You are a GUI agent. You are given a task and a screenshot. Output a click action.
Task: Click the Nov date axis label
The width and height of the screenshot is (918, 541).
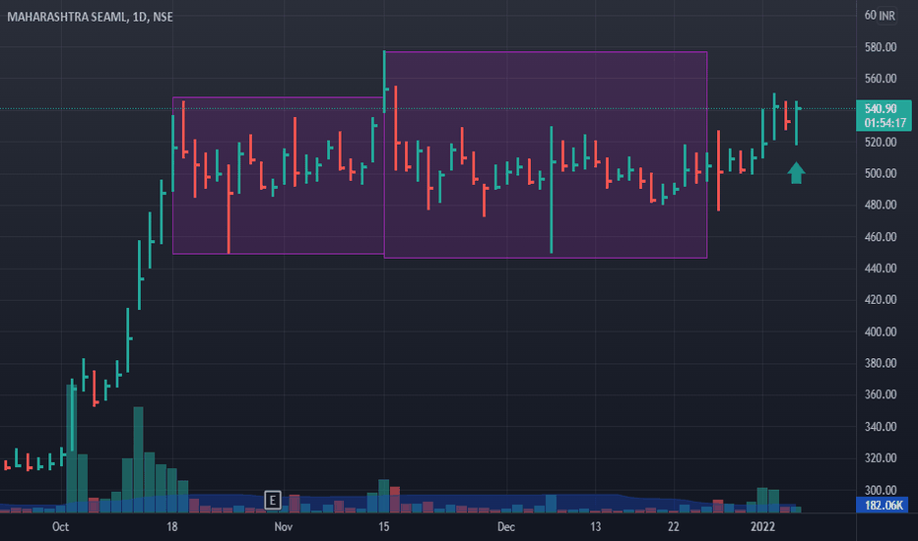click(284, 527)
